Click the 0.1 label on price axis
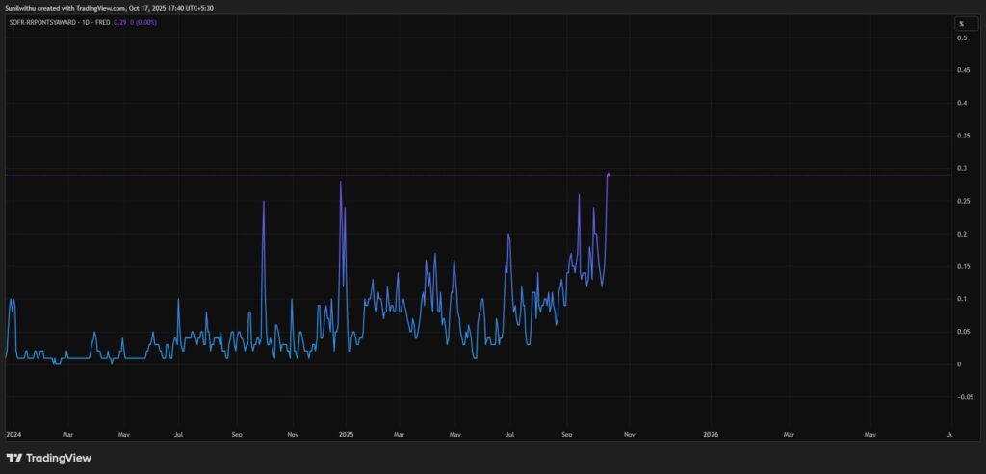986x474 pixels. (x=961, y=299)
